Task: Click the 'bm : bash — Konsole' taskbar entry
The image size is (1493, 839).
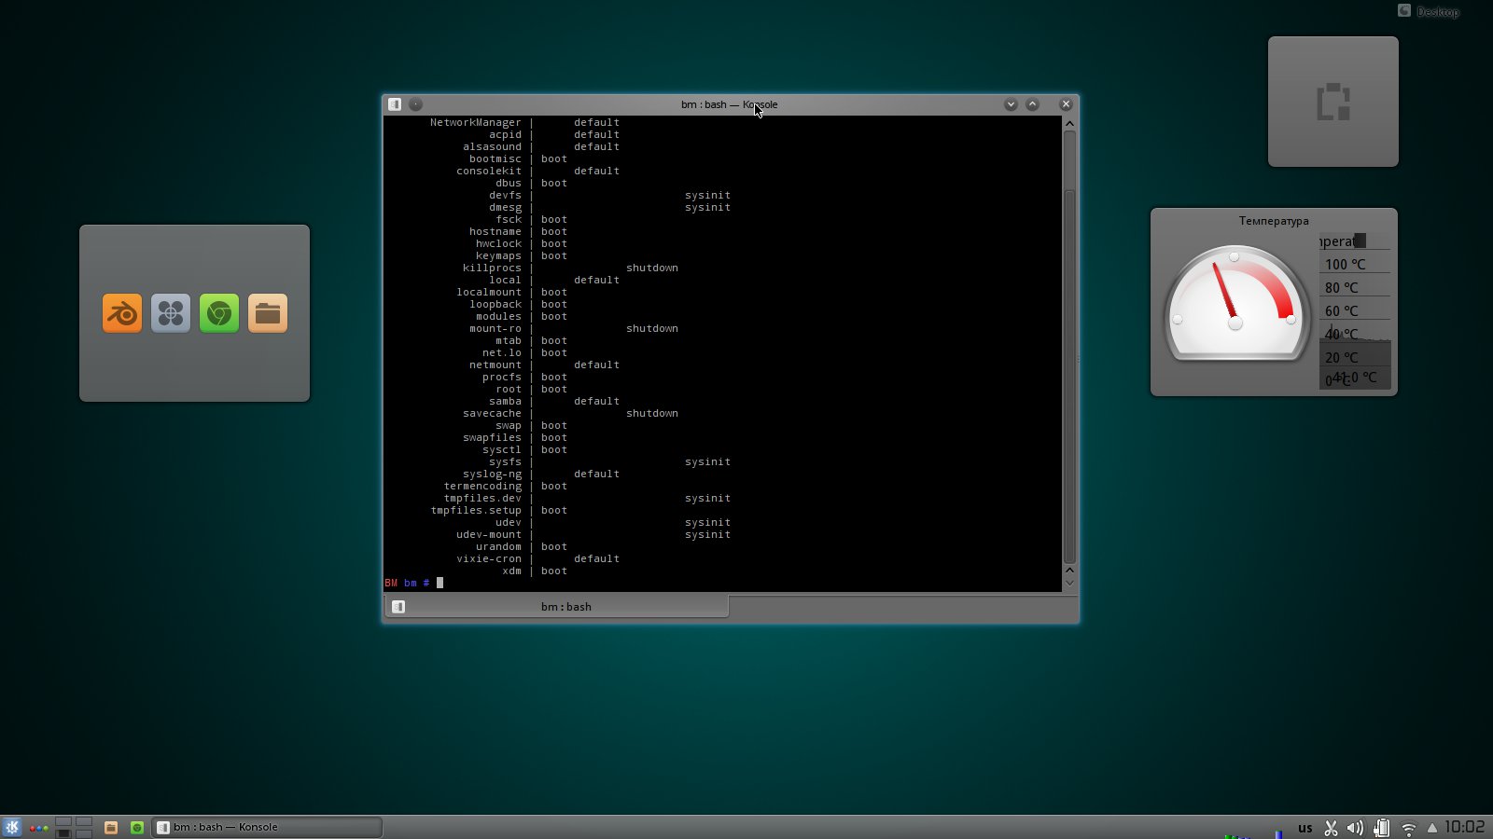Action: click(267, 827)
